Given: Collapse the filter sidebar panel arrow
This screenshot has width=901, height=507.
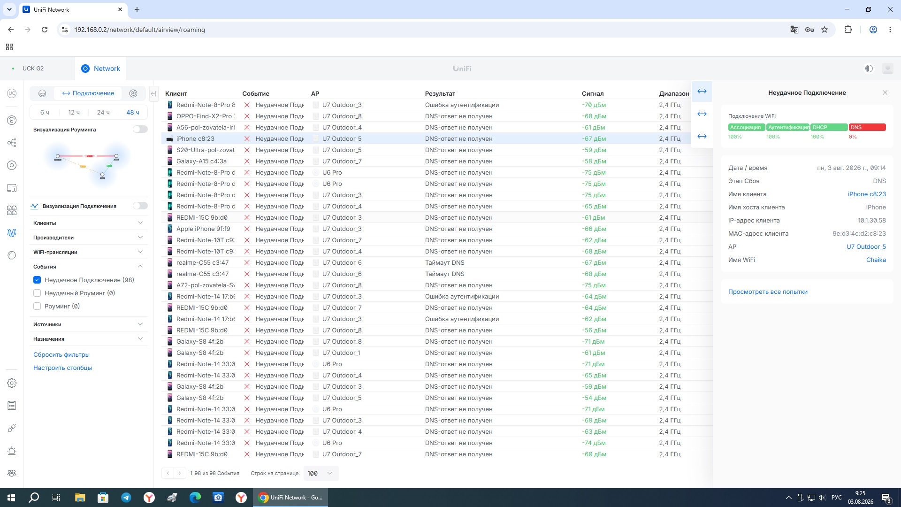Looking at the screenshot, I should (x=153, y=93).
